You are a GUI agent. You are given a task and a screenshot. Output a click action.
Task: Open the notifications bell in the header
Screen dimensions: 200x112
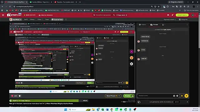(x=172, y=15)
